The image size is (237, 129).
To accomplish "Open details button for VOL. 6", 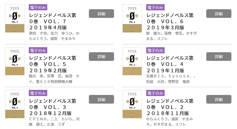I will coord(219,13).
